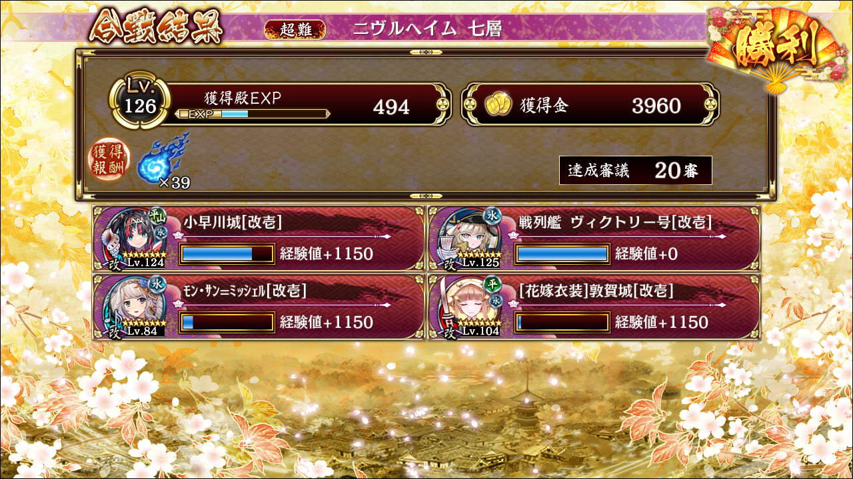This screenshot has width=853, height=479.
Task: Select ヴィクトリー号 character portrait
Action: click(468, 237)
